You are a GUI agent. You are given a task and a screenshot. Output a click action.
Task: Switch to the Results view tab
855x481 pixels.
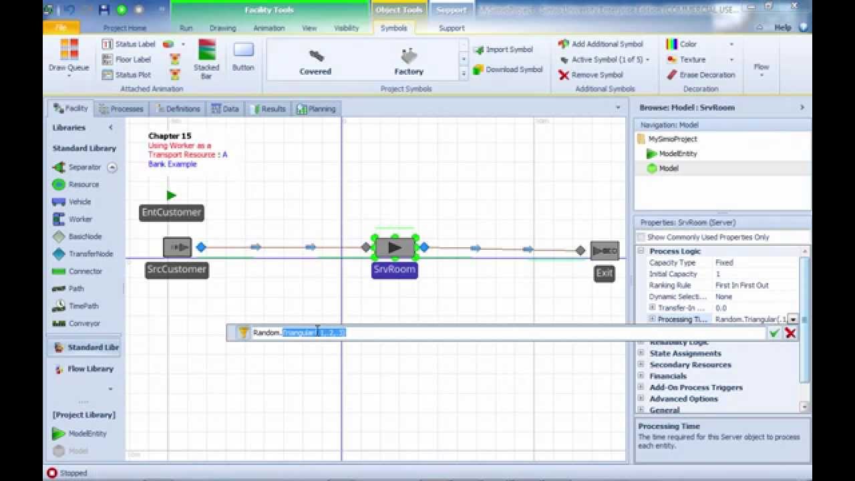pyautogui.click(x=268, y=108)
